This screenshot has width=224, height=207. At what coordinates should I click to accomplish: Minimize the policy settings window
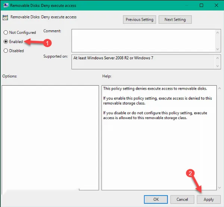tap(184, 6)
